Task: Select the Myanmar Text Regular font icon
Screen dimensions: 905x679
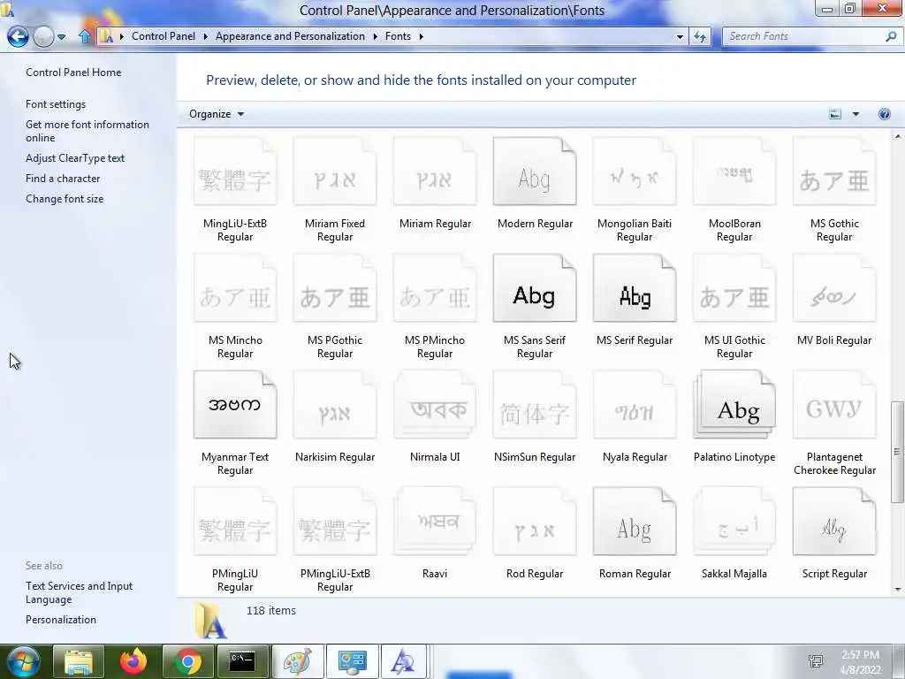Action: 235,404
